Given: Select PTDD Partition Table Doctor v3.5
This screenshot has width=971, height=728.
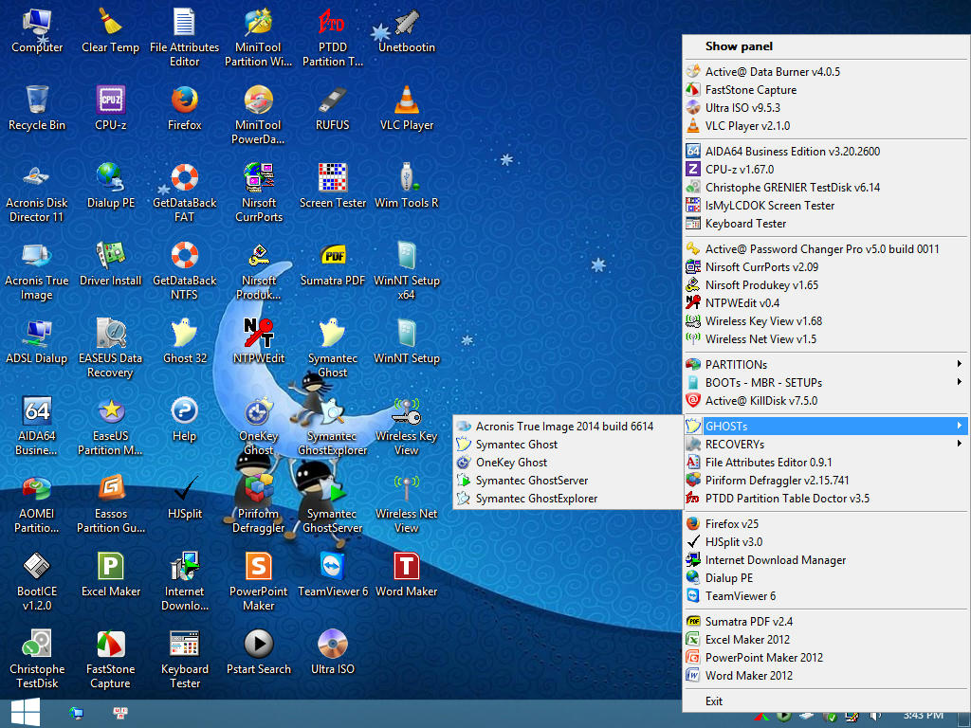Looking at the screenshot, I should (826, 499).
